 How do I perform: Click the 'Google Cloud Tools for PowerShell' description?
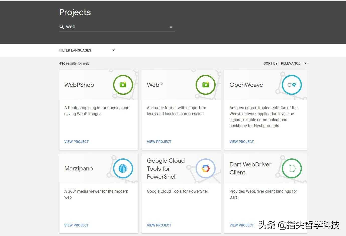(x=178, y=191)
